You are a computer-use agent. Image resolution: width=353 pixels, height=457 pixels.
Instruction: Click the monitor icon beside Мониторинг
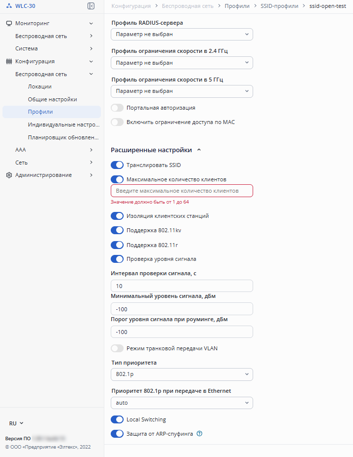pyautogui.click(x=9, y=23)
